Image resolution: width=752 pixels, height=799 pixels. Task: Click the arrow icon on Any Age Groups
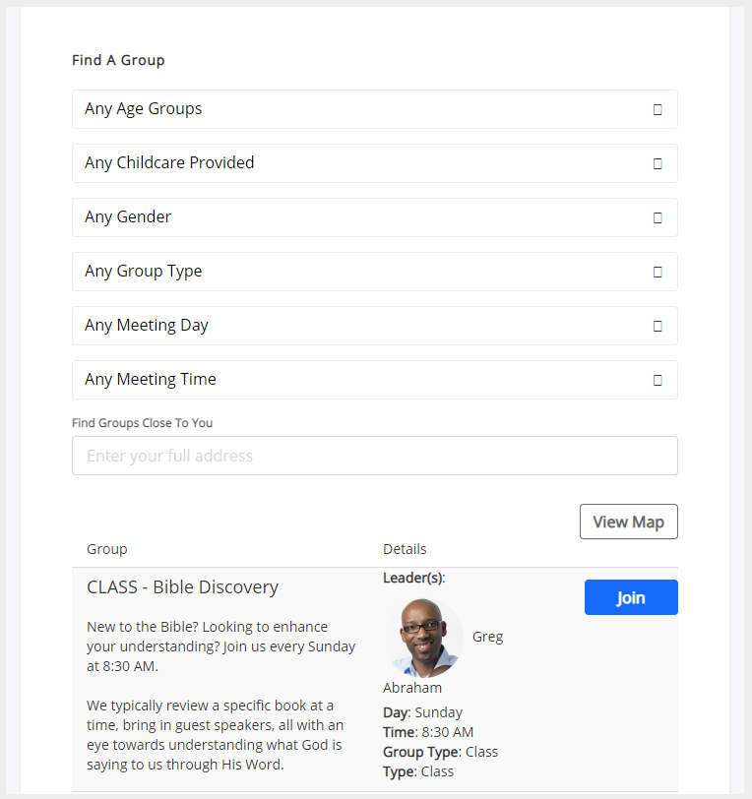coord(658,109)
